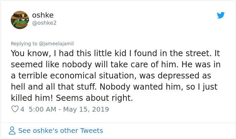
Task: Open the @jameelajamil mention link
Action: [56, 44]
